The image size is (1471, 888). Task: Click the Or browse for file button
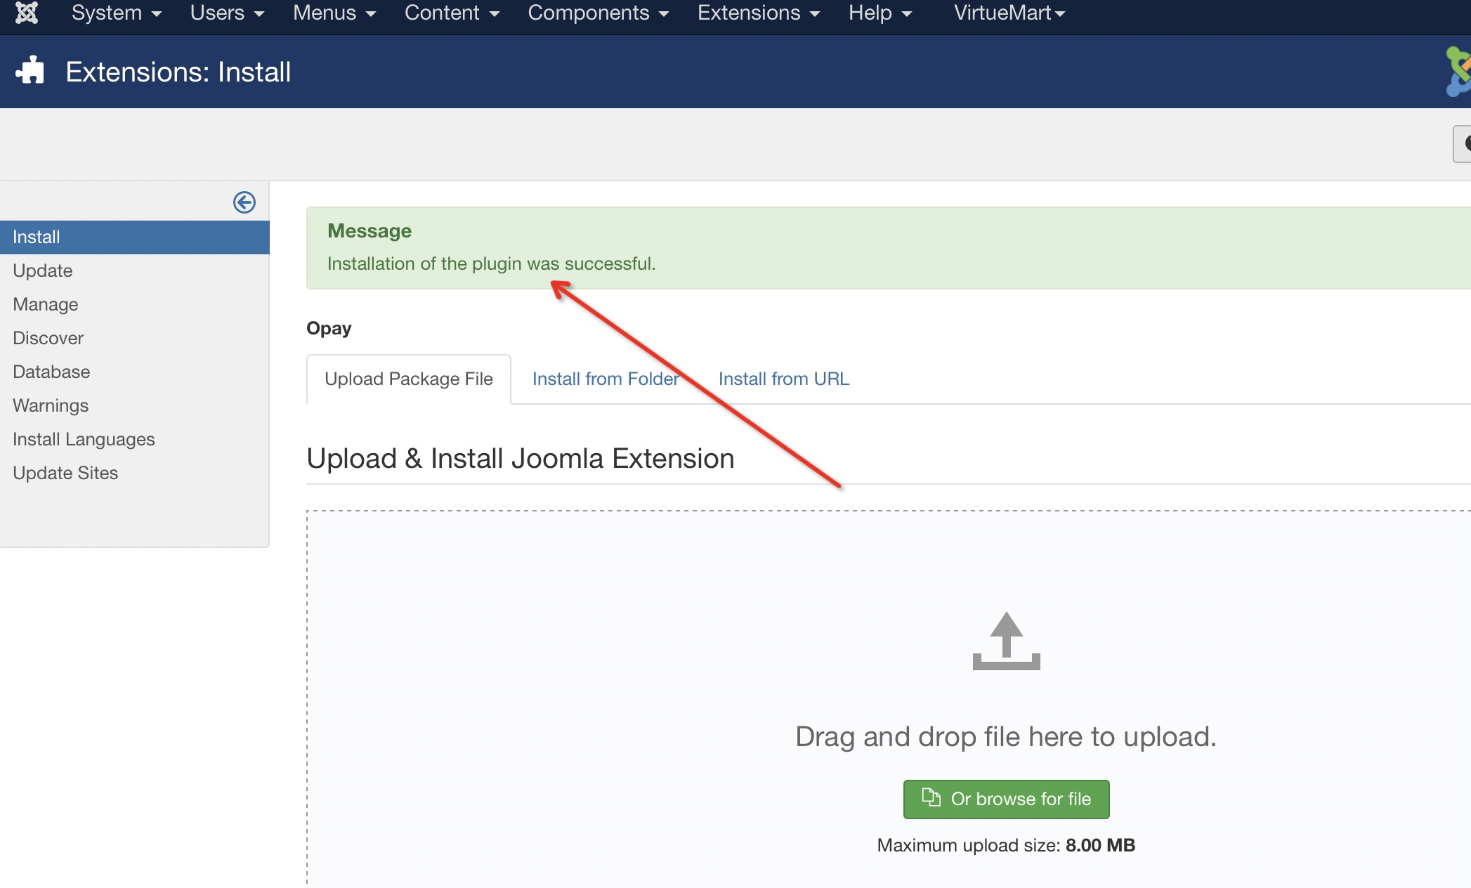click(1006, 799)
